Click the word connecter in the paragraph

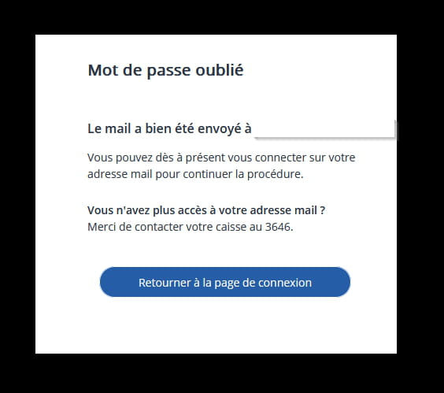tap(280, 158)
